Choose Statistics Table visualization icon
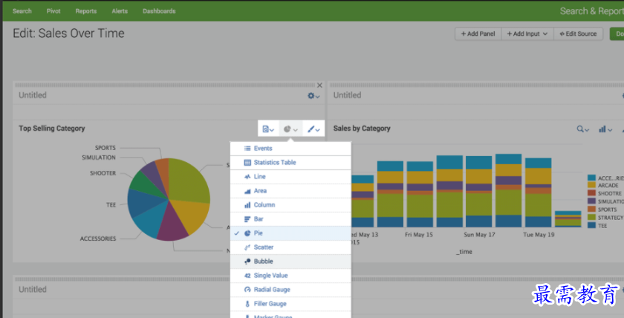The height and width of the screenshot is (318, 624). pos(247,163)
